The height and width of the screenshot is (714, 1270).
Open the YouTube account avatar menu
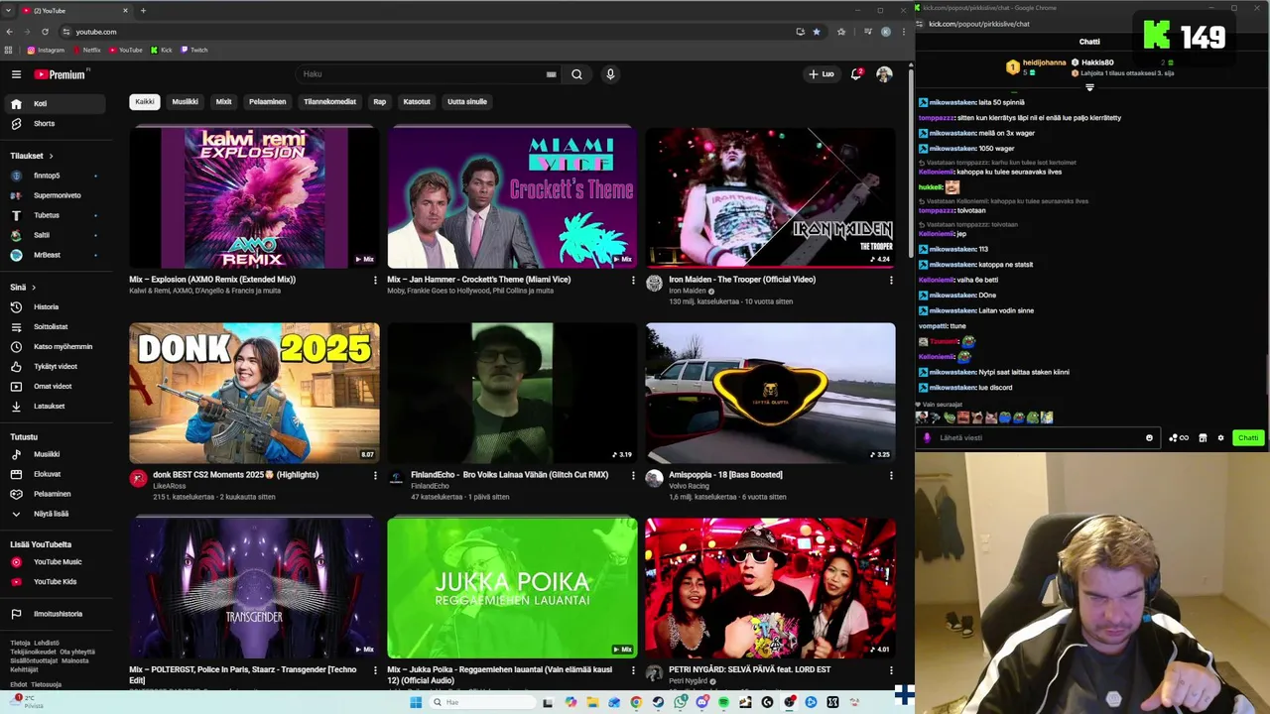(x=884, y=74)
